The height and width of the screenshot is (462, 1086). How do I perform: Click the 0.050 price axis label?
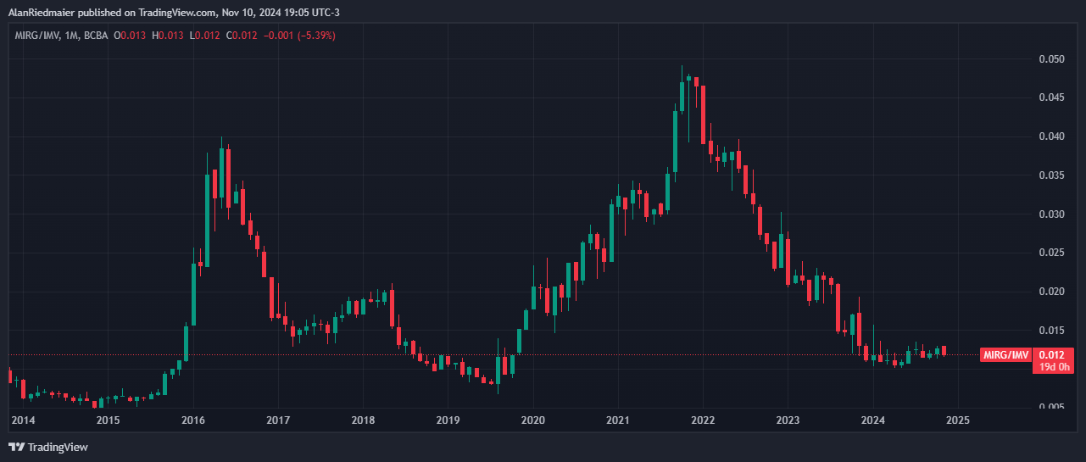click(1051, 59)
